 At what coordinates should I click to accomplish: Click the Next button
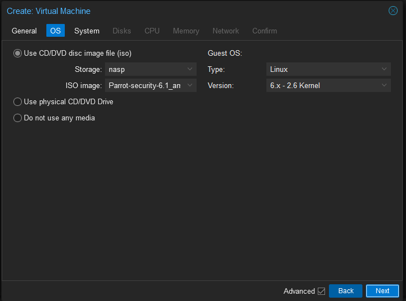(x=383, y=291)
